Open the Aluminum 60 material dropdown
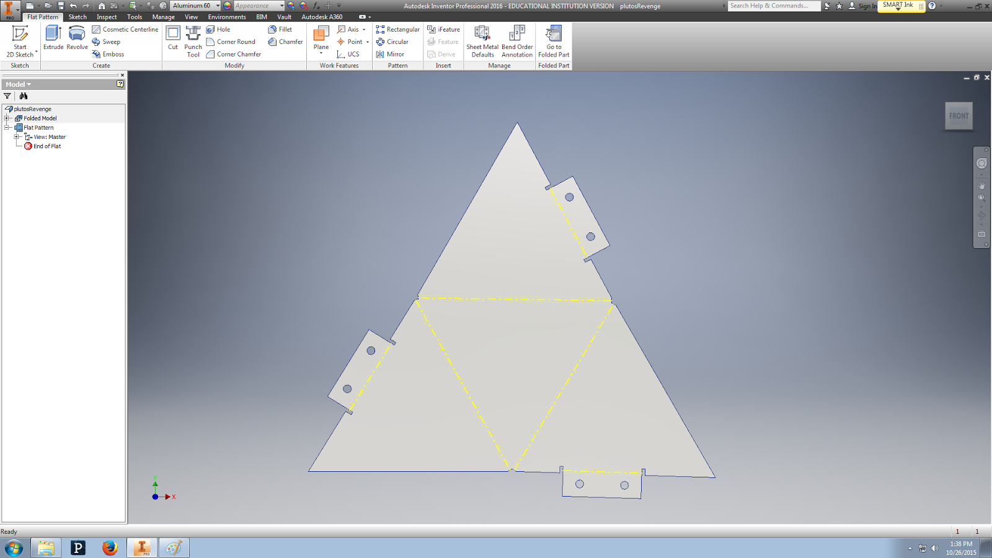Image resolution: width=992 pixels, height=558 pixels. (x=218, y=5)
